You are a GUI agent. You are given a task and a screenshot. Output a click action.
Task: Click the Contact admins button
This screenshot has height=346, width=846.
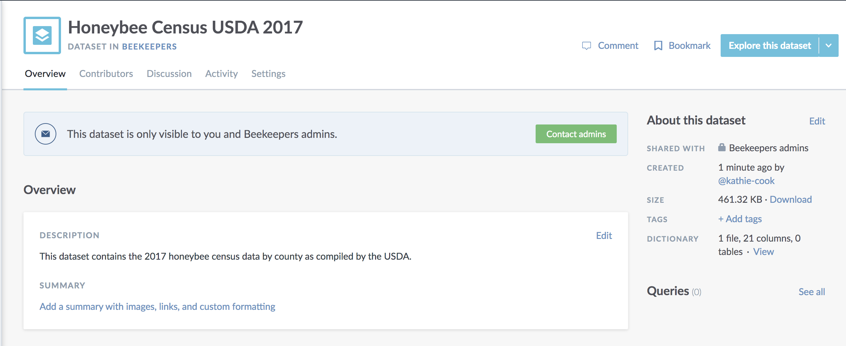coord(576,134)
